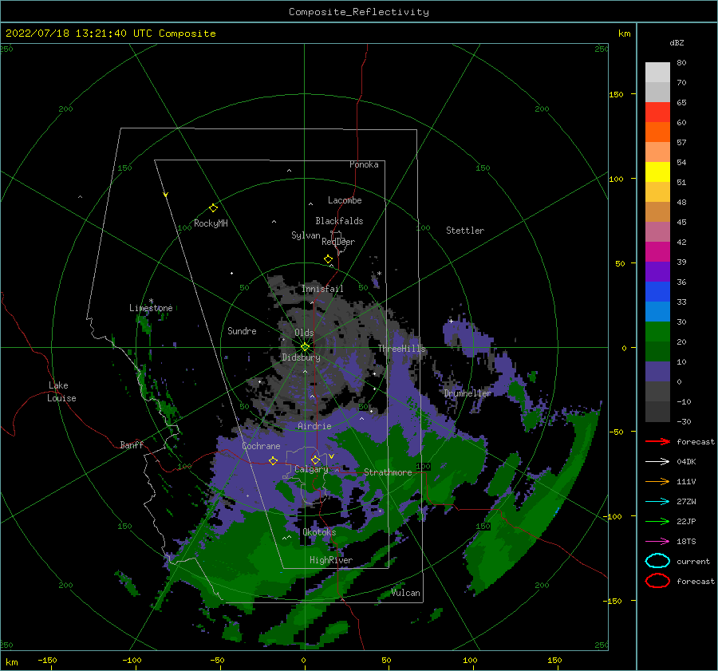Click the yellow diamond marker below Cochrane

(274, 461)
